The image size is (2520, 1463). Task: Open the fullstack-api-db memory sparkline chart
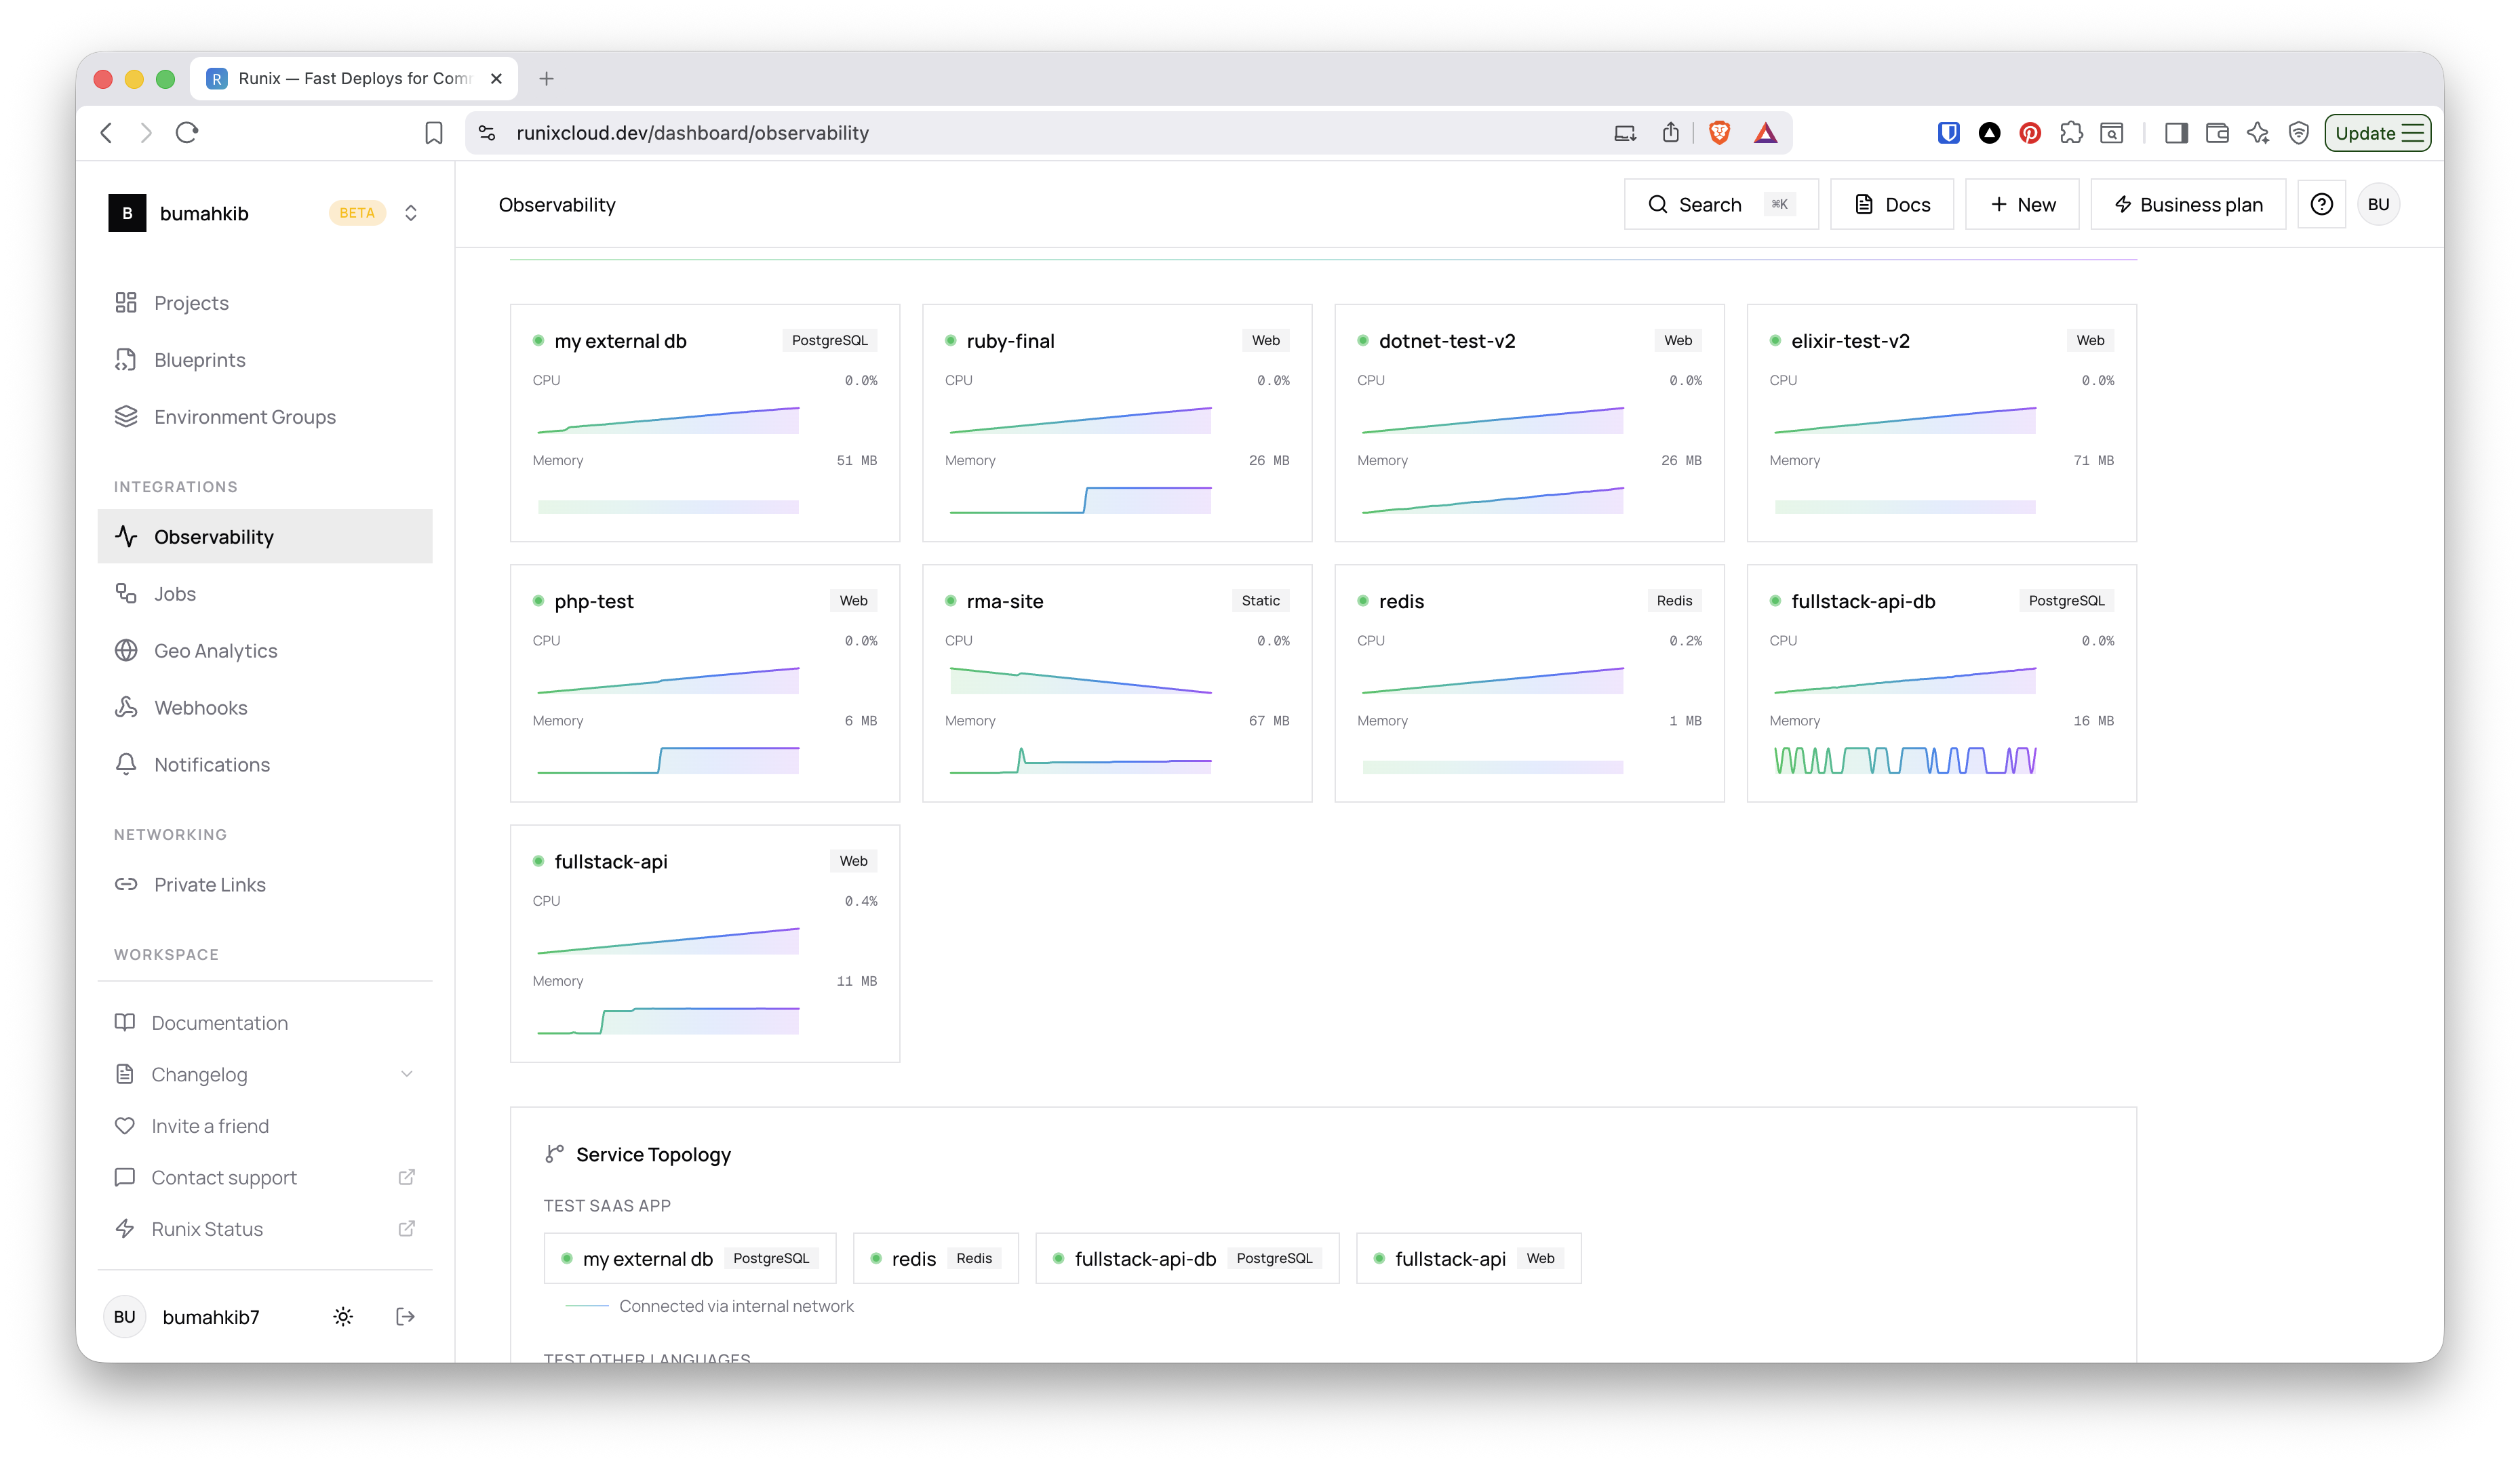click(1904, 761)
